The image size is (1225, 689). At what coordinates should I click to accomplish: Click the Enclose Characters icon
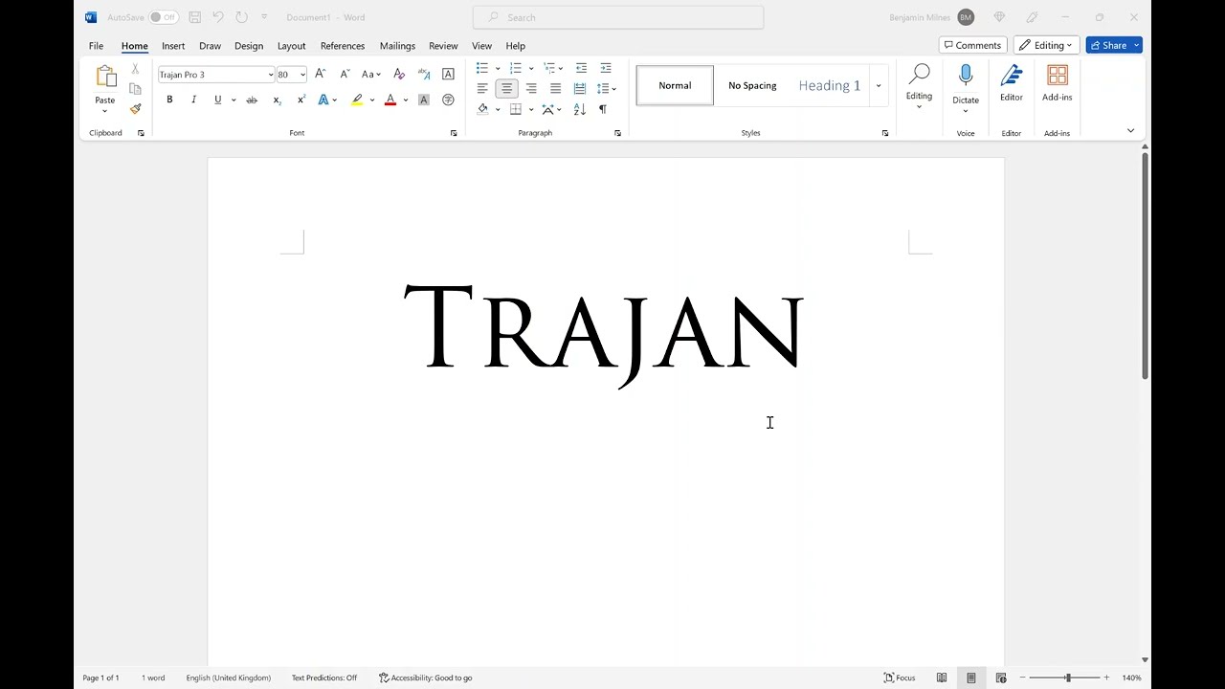448,100
